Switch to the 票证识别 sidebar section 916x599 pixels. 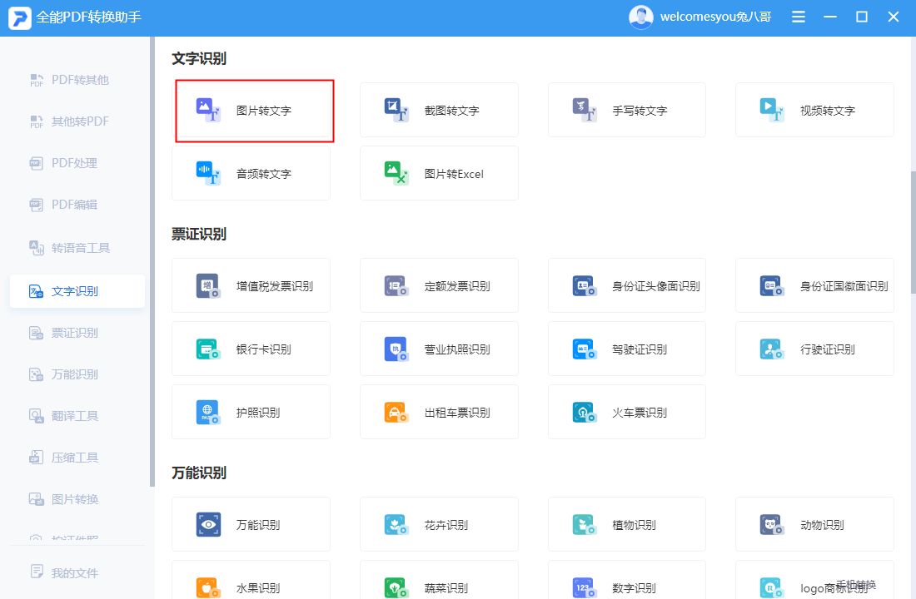76,332
